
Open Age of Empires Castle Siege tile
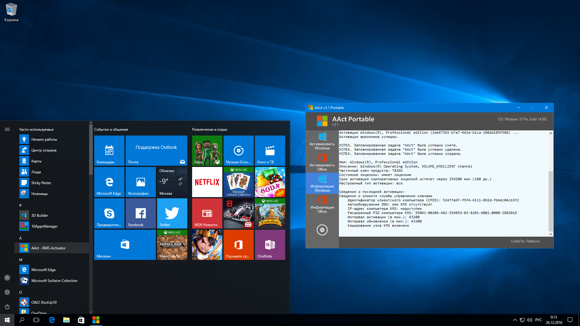tap(270, 213)
